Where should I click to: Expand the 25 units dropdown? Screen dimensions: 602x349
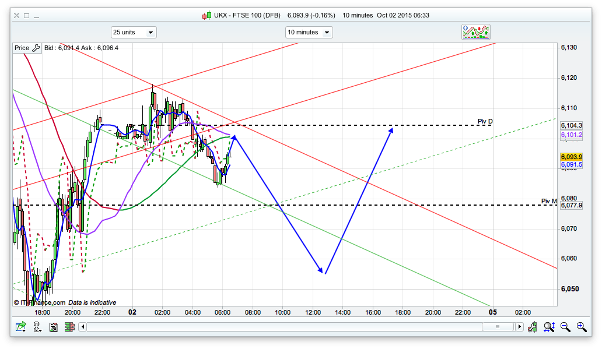pos(133,32)
